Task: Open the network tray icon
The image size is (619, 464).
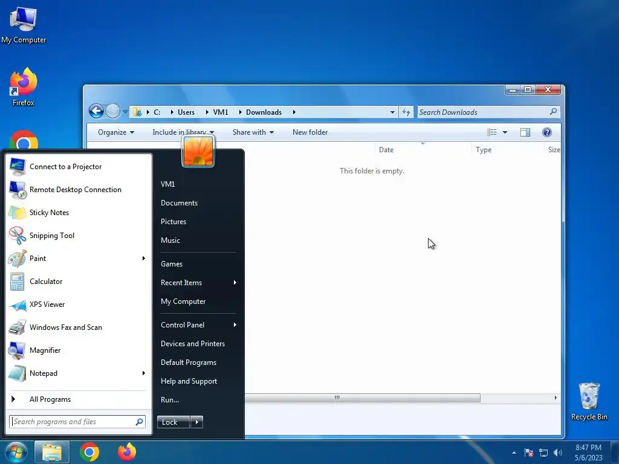Action: [x=543, y=453]
